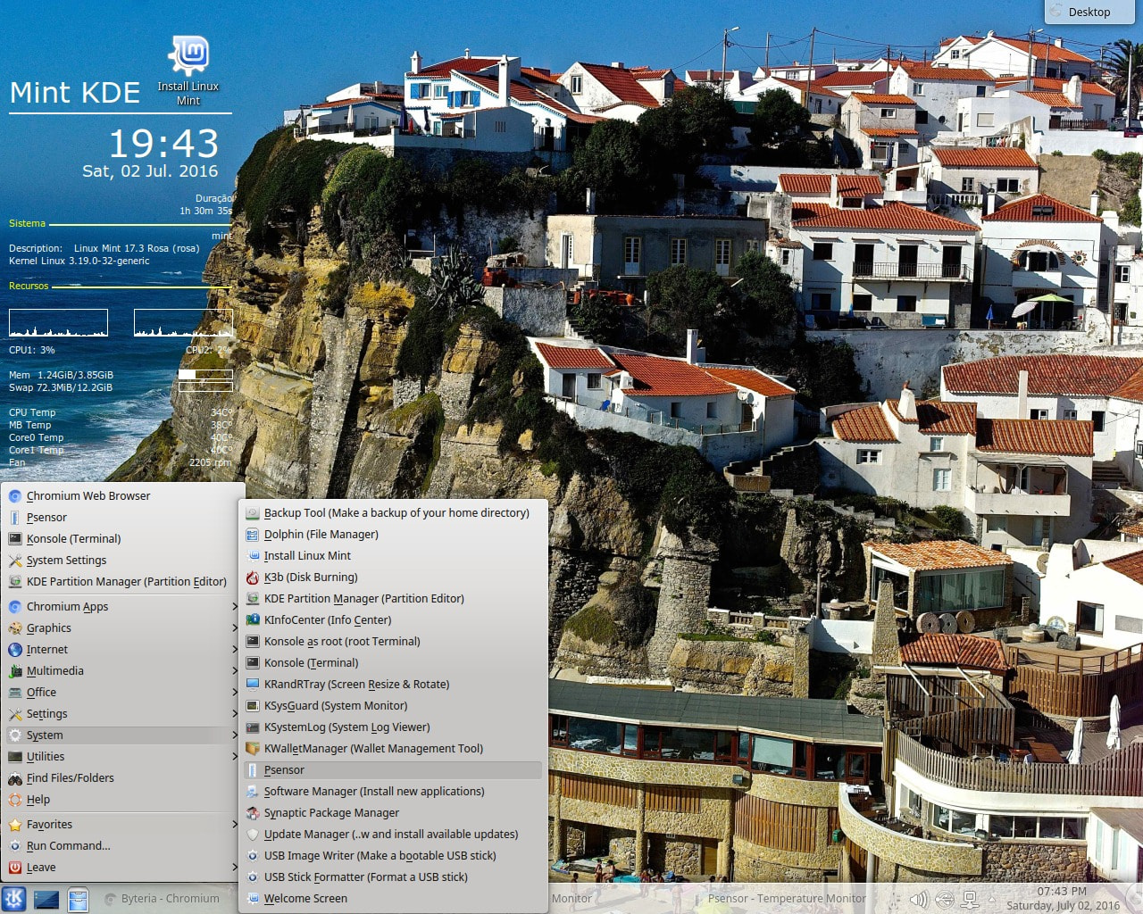Click the Chromium Web Browser icon in menu
This screenshot has width=1143, height=914.
[x=15, y=496]
